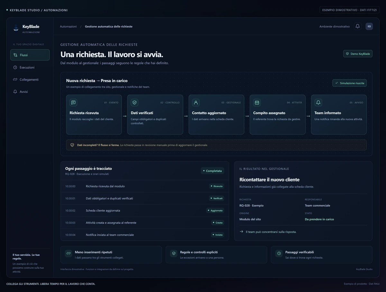Go to Automazioni breadcrumb link

coord(68,26)
